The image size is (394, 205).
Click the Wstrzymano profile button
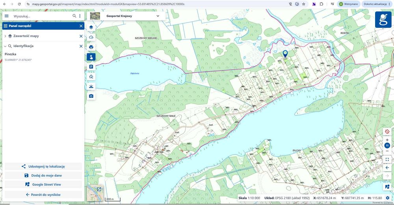point(348,4)
